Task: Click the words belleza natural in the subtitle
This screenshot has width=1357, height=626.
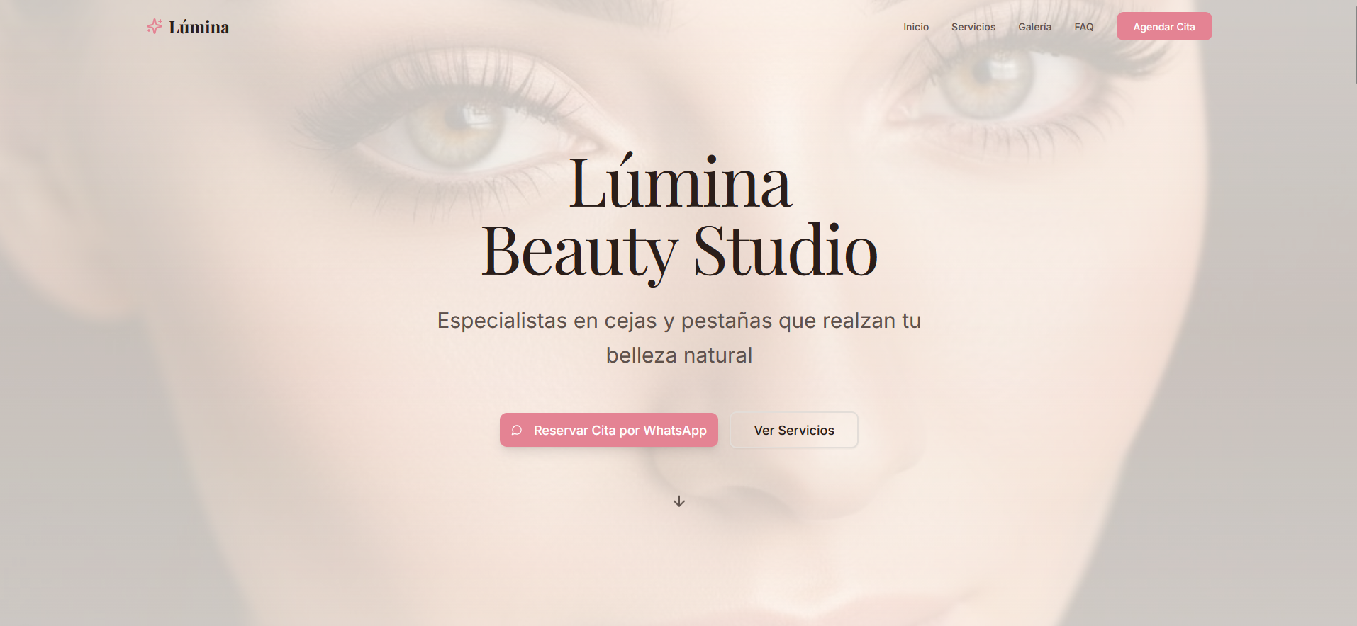Action: [x=679, y=355]
